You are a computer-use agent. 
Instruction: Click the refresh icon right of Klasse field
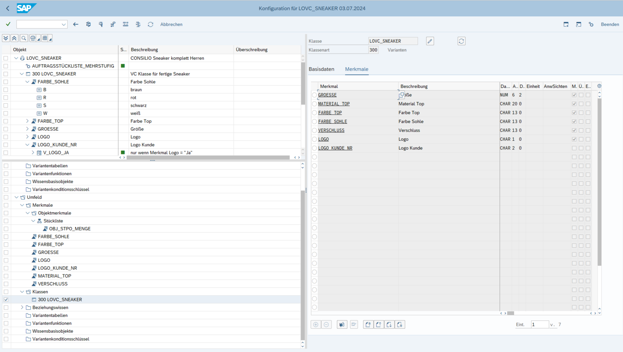(461, 41)
